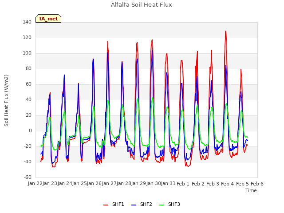
Task: Click the -60 y-axis tick label
Action: [28, 177]
